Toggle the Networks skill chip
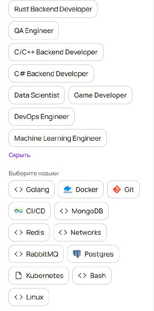Viewport: 154px width, 311px height. [x=80, y=232]
